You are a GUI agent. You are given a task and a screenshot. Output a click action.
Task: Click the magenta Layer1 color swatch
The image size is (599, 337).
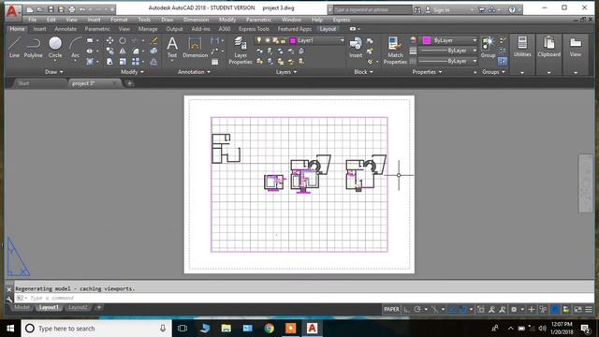coord(293,40)
